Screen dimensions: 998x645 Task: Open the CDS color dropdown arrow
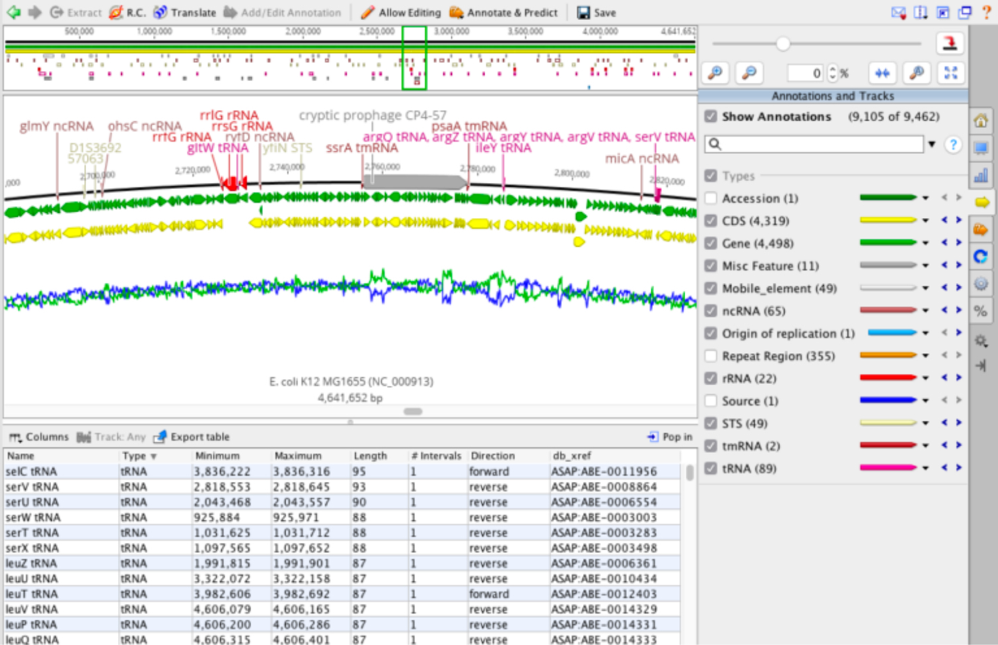pos(925,221)
